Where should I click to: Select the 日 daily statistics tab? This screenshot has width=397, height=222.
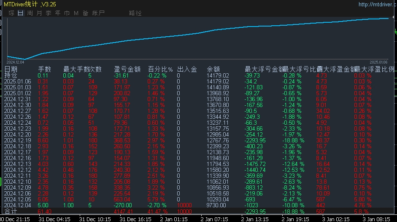pyautogui.click(x=21, y=13)
